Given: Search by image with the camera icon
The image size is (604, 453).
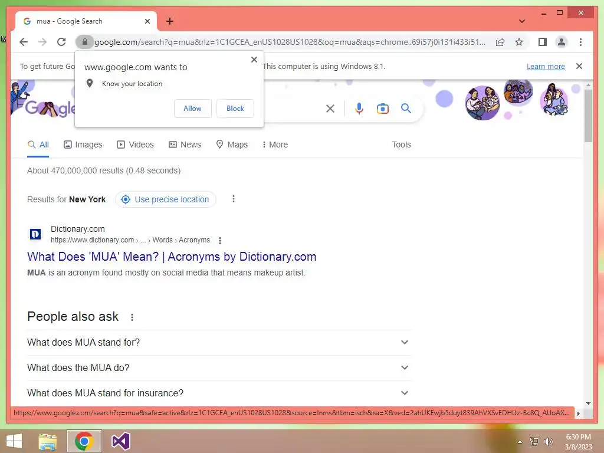Looking at the screenshot, I should (382, 109).
